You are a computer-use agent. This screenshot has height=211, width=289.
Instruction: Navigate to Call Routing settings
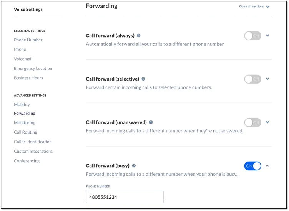click(x=25, y=132)
